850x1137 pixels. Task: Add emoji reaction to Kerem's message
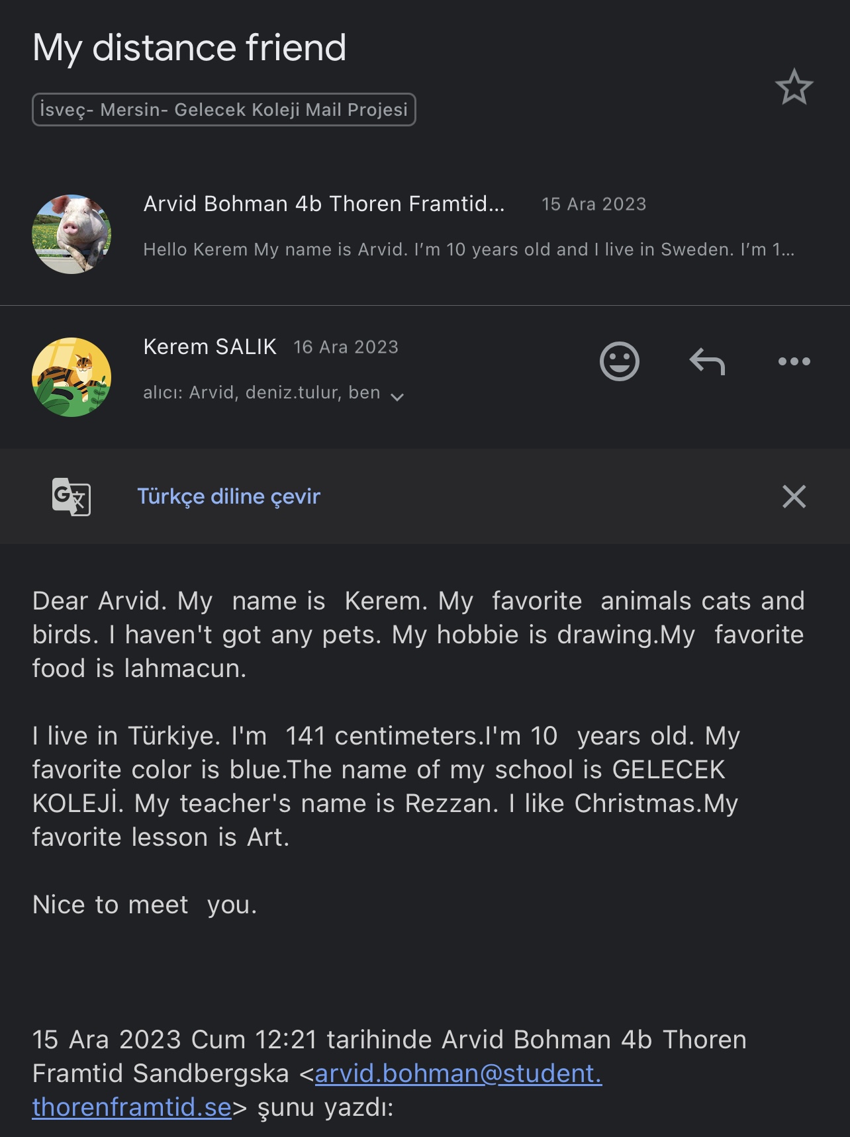(x=619, y=361)
